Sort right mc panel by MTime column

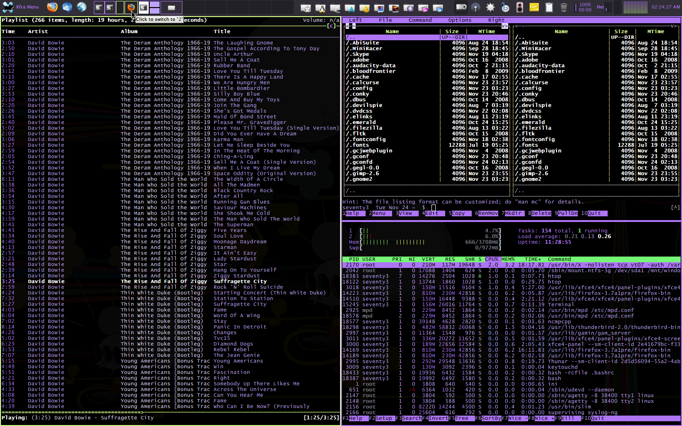[656, 32]
